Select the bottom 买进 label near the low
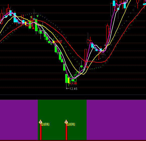This screenshot has height=141, width=146. pyautogui.click(x=74, y=84)
